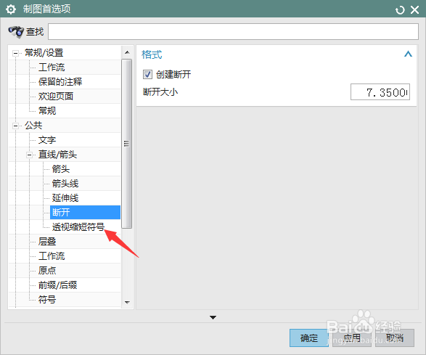Select 符号 tree item
This screenshot has height=355, width=426.
pos(47,300)
